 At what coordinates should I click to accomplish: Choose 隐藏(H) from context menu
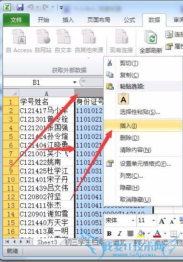point(143,188)
